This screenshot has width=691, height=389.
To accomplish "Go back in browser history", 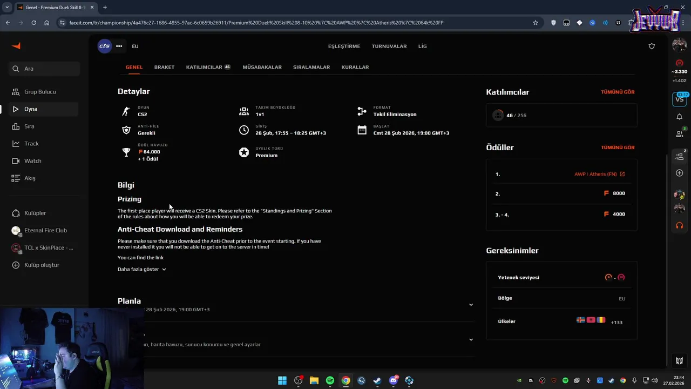I will pos(8,23).
